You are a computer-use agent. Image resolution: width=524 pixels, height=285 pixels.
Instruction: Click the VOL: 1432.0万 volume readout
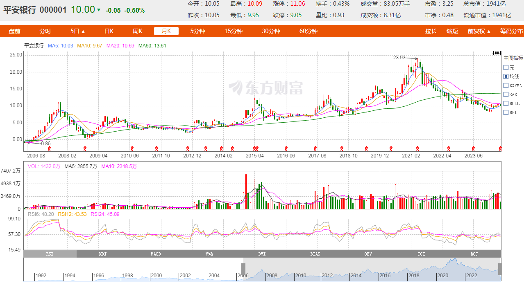[44, 166]
